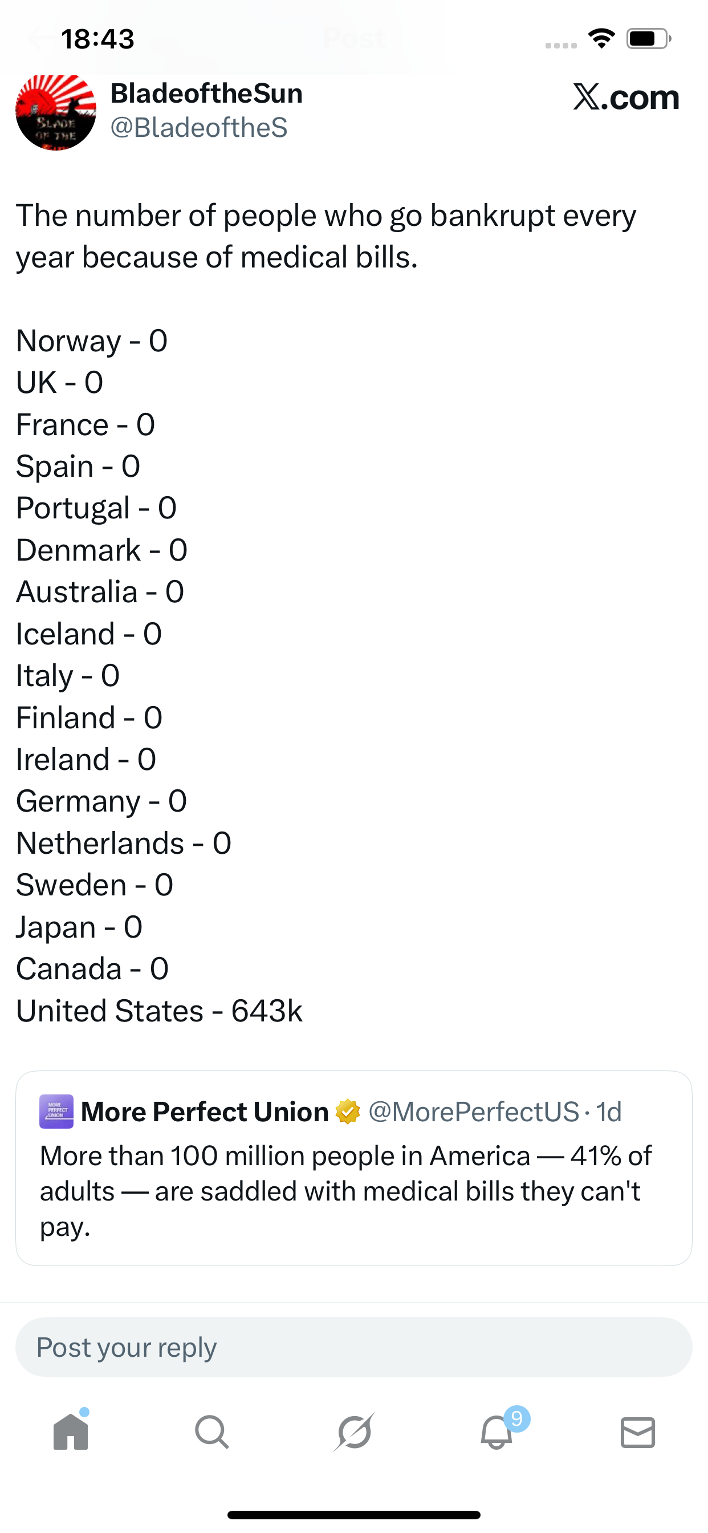The height and width of the screenshot is (1533, 708).
Task: Tap the 1d timestamp on quoted post
Action: [x=609, y=1112]
